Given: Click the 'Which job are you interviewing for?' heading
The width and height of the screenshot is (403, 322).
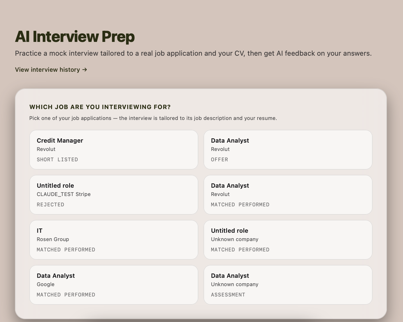Looking at the screenshot, I should (x=100, y=107).
